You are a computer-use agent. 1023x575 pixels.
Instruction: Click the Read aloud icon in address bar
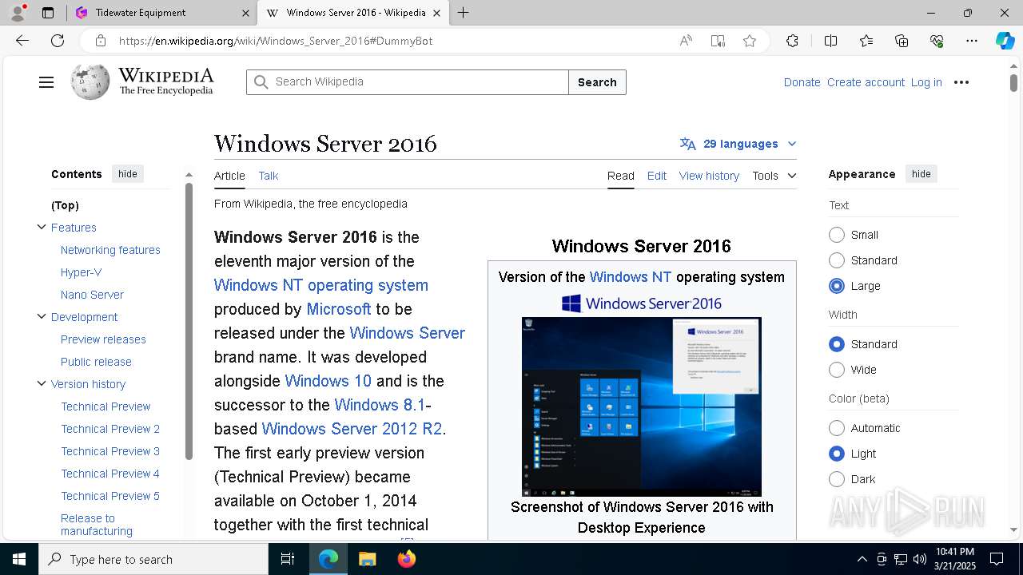(x=686, y=41)
